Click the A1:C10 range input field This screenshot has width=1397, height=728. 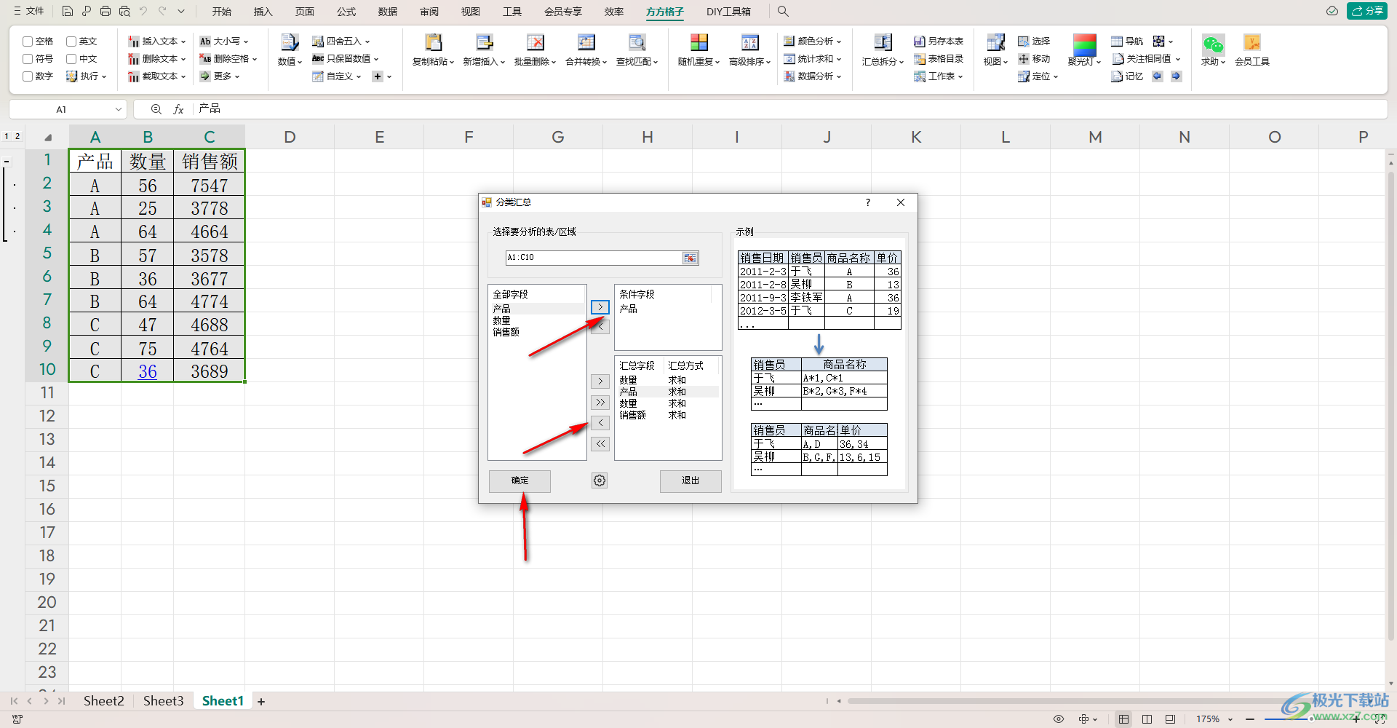click(x=593, y=258)
